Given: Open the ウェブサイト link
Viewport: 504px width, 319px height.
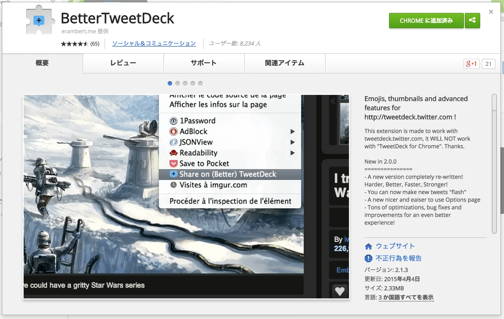Looking at the screenshot, I should [395, 246].
